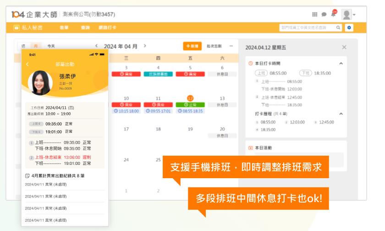Click punch times 10:15 18:00
385x231 pixels.
point(126,111)
